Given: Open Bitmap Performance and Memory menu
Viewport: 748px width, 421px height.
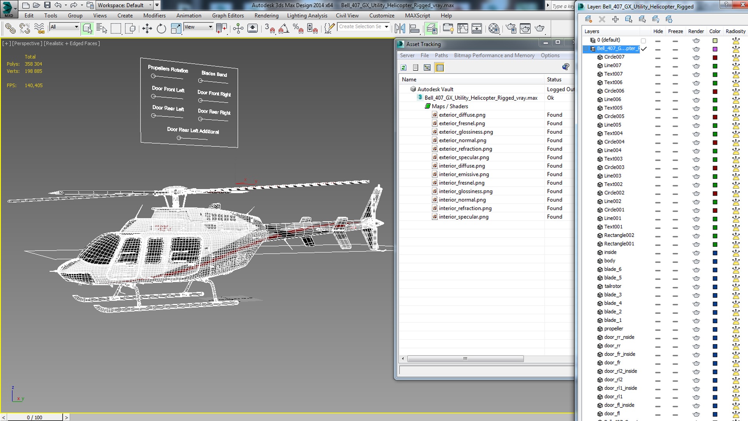Looking at the screenshot, I should click(494, 55).
